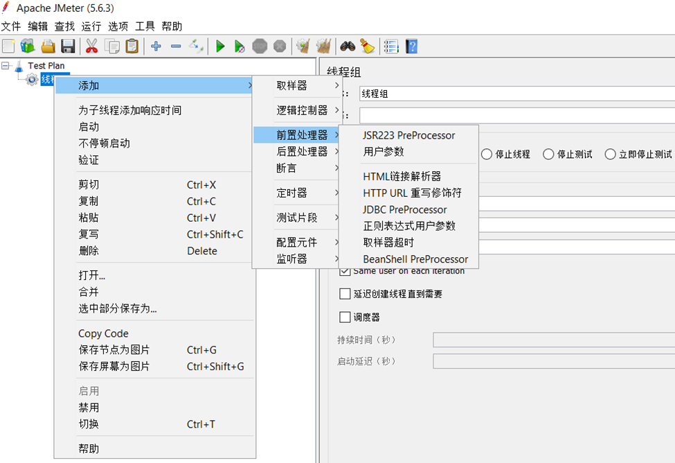Click the Help question mark icon

tap(411, 46)
